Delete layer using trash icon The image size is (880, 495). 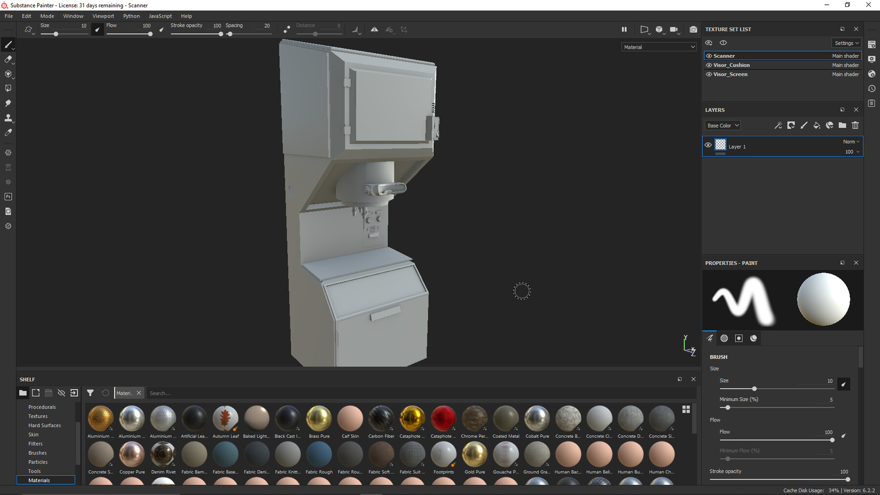(855, 125)
